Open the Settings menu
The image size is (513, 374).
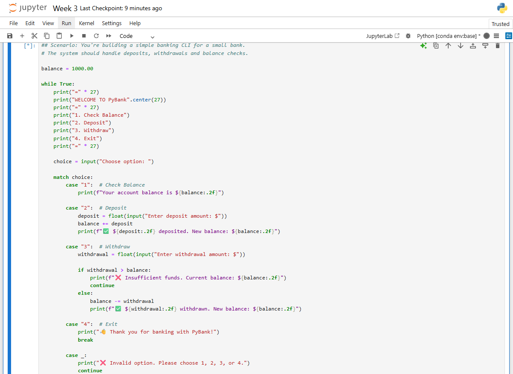[112, 23]
